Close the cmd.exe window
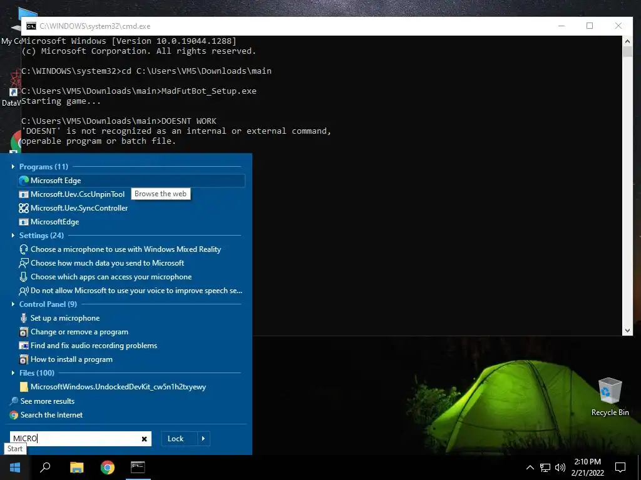 pos(618,26)
